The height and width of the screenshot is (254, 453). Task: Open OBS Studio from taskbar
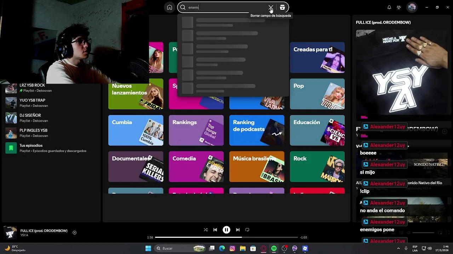click(284, 248)
